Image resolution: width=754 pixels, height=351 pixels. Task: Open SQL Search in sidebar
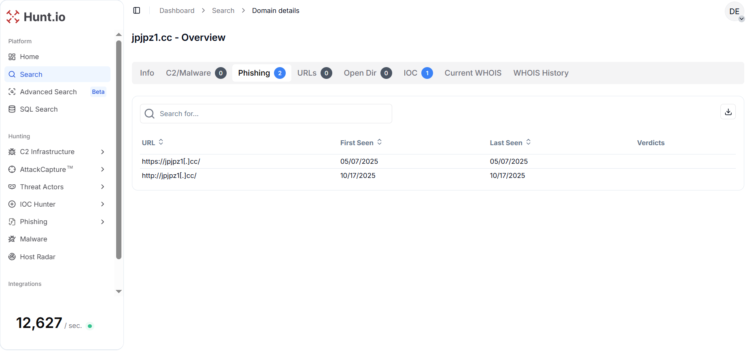(38, 110)
